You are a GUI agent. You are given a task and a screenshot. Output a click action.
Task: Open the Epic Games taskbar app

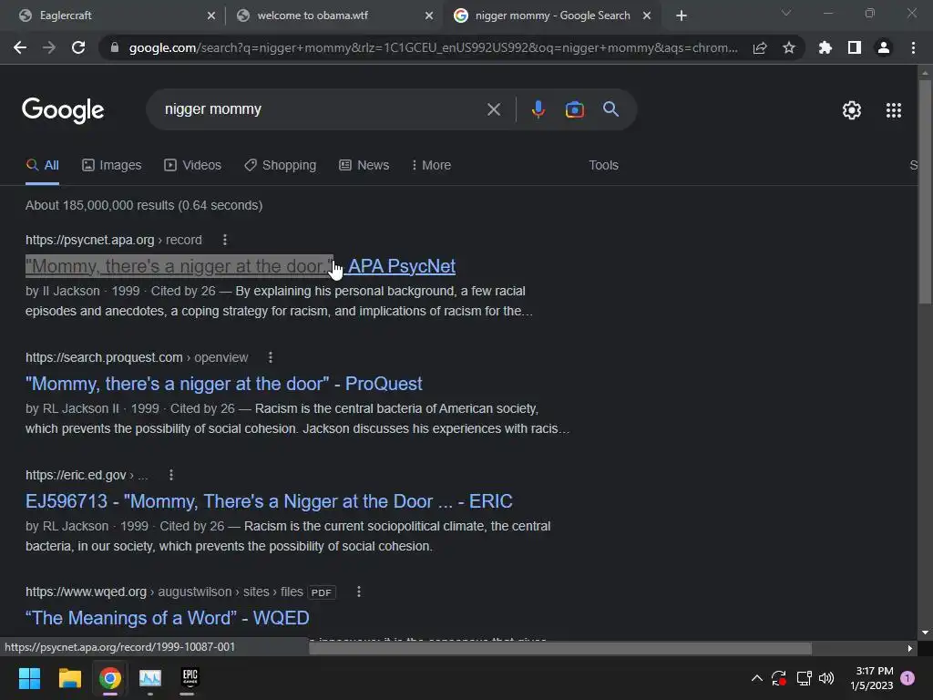(190, 678)
